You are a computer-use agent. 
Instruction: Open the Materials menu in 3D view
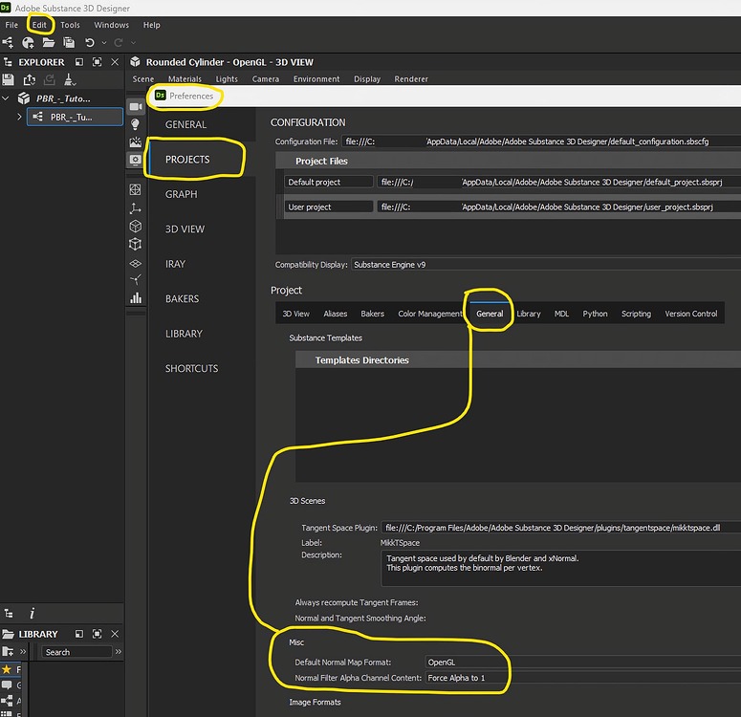coord(185,79)
